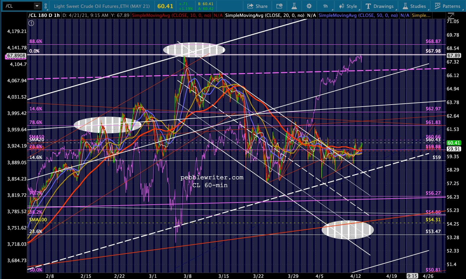
Task: Click the SMA100 label on chart
Action: point(38,219)
